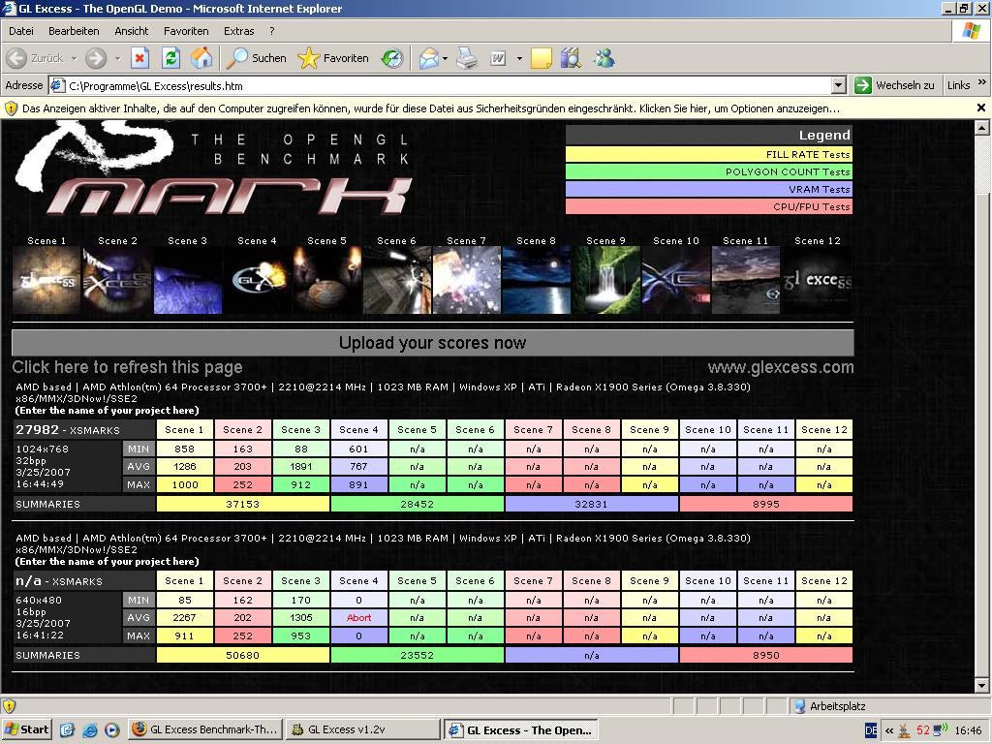992x744 pixels.
Task: Select the Scene 9 waterfall thumbnail
Action: tap(606, 280)
